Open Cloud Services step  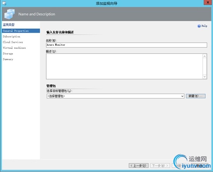point(13,42)
